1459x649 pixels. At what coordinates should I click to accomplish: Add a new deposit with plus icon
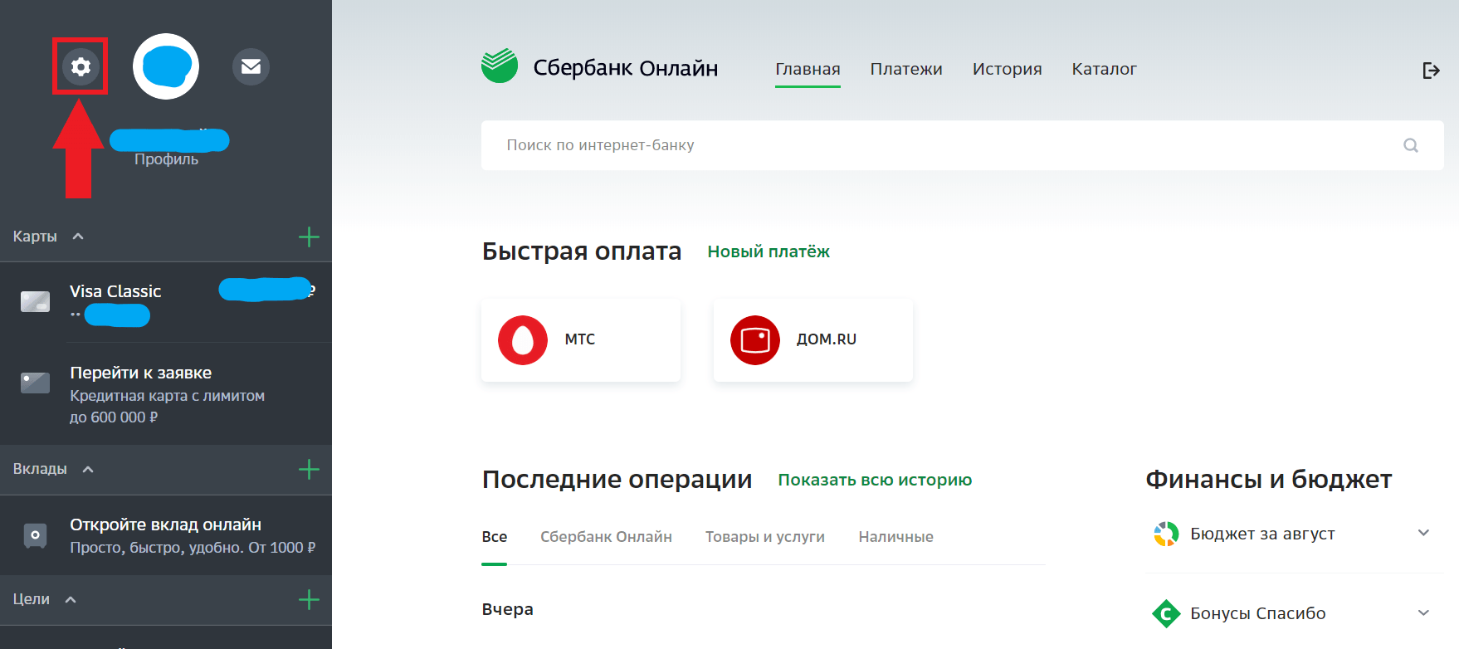(309, 470)
